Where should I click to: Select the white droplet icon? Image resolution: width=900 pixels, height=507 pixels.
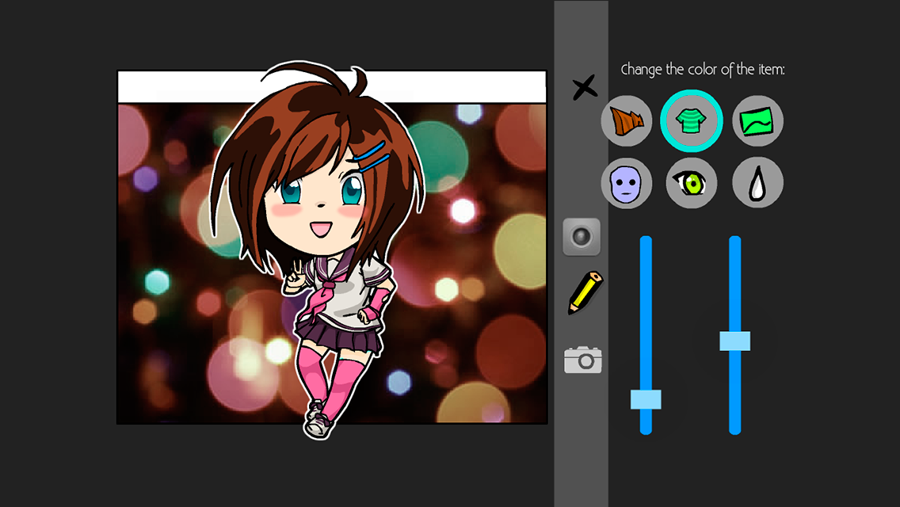[x=757, y=183]
